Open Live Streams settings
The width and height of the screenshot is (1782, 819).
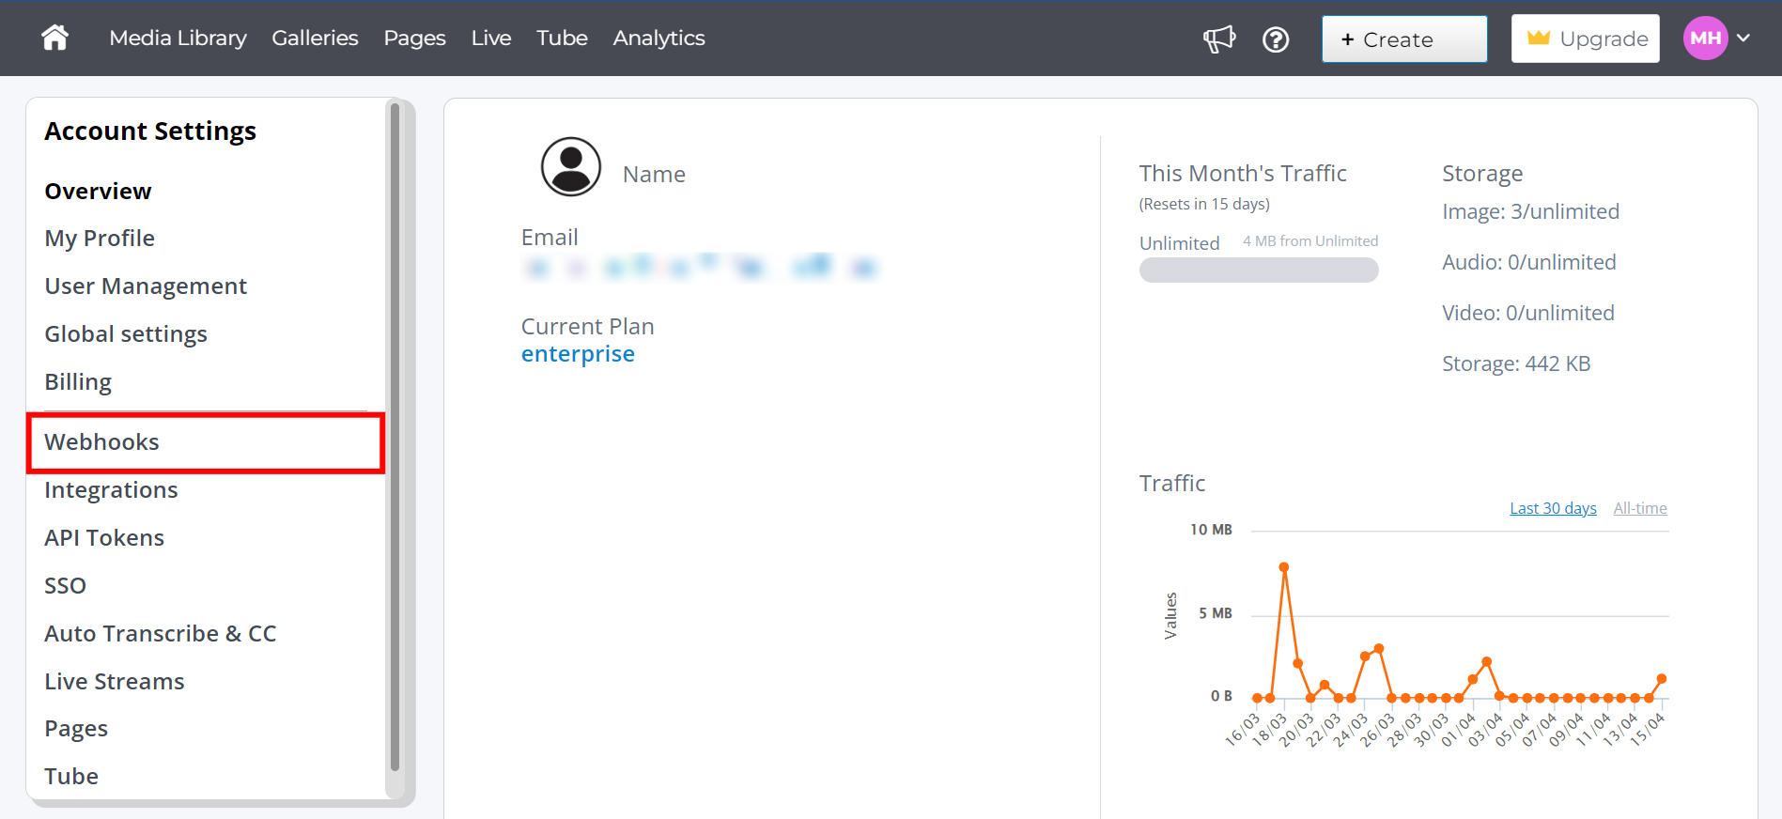115,682
